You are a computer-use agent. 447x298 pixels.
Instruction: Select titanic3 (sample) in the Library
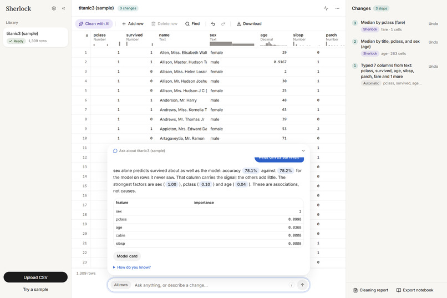click(x=35, y=37)
